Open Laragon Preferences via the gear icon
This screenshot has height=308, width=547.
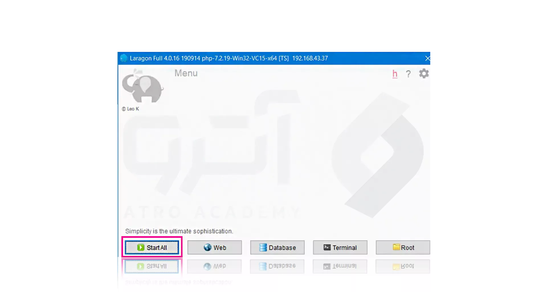pos(424,73)
